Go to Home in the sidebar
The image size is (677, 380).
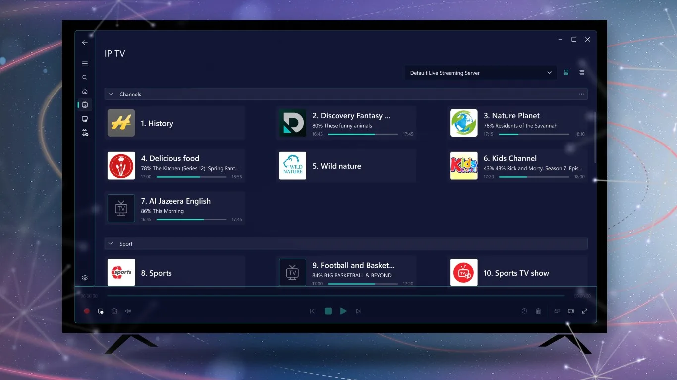[x=85, y=91]
